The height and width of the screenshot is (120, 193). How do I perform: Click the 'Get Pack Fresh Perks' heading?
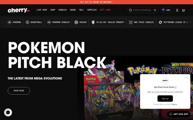pos(165,87)
